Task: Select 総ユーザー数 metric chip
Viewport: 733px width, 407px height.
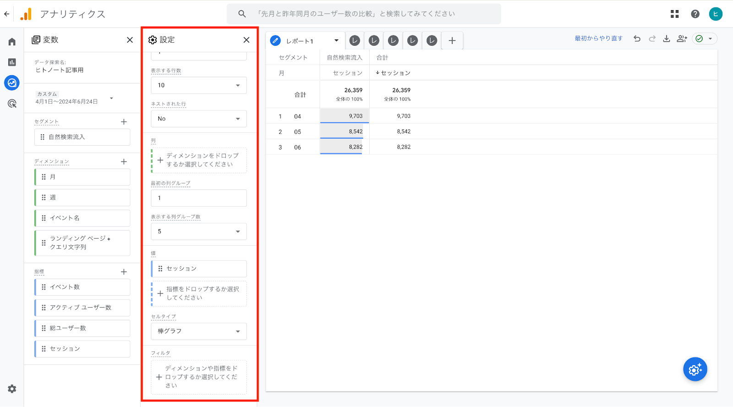Action: [82, 328]
